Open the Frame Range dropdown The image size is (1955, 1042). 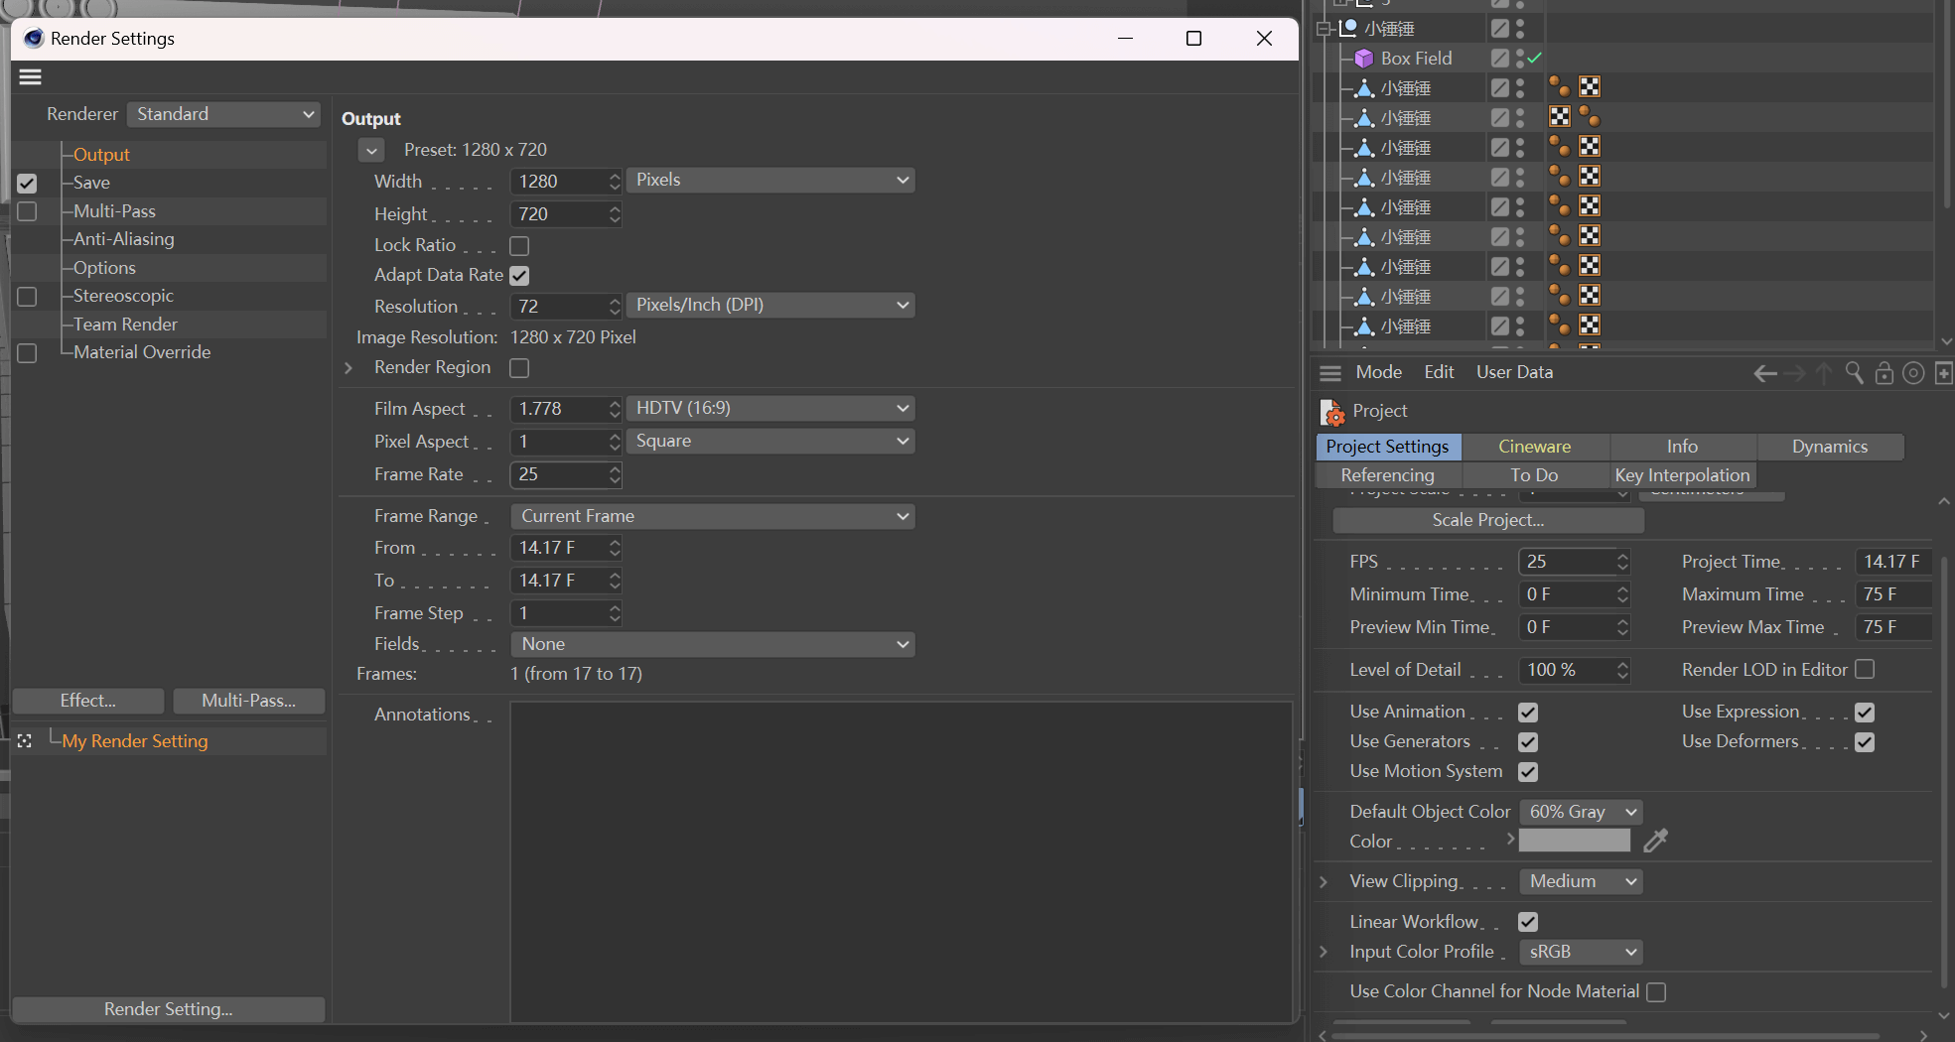(712, 516)
